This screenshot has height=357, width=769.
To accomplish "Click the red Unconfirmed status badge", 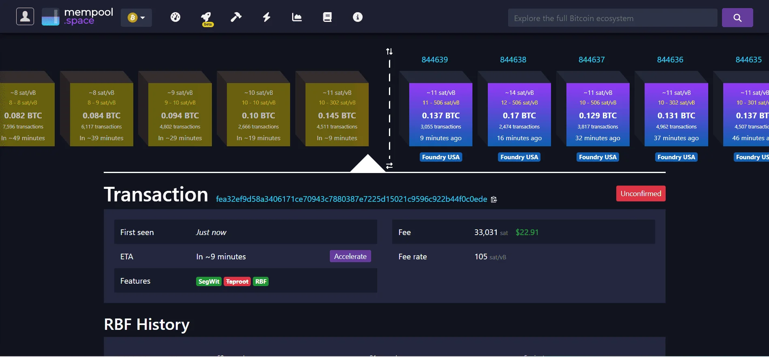I will tap(641, 193).
